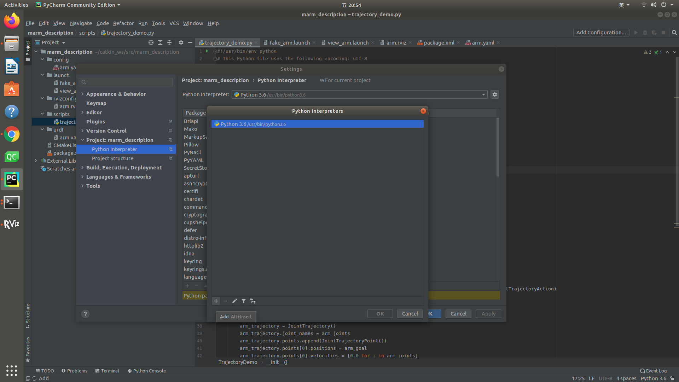The width and height of the screenshot is (679, 382).
Task: Open the Python Interpreter dropdown
Action: (x=483, y=94)
